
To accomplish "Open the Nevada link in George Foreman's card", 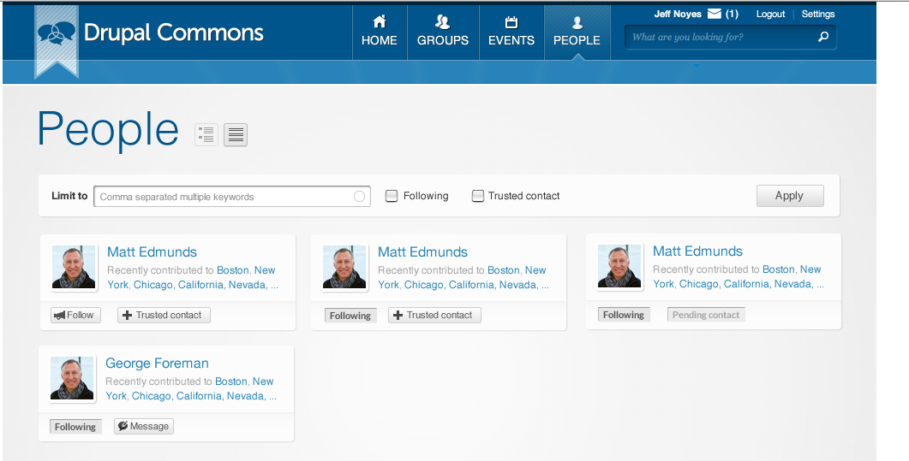I will tap(246, 396).
